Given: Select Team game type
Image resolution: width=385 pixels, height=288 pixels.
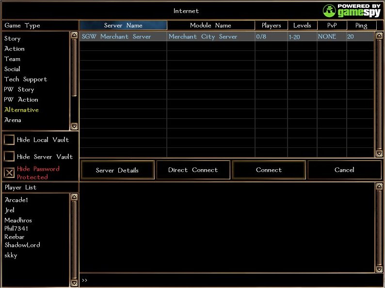Looking at the screenshot, I should (12, 59).
